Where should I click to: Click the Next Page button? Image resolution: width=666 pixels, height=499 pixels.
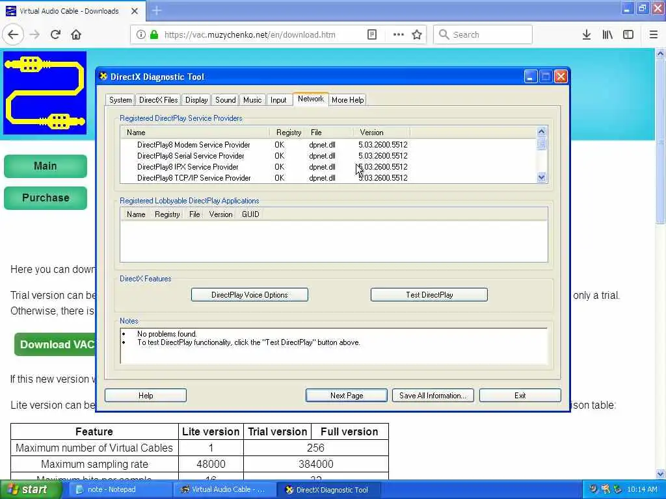point(347,396)
